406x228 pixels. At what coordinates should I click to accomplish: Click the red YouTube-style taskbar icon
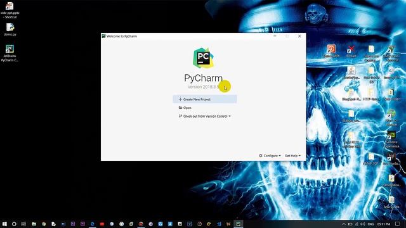(102, 224)
